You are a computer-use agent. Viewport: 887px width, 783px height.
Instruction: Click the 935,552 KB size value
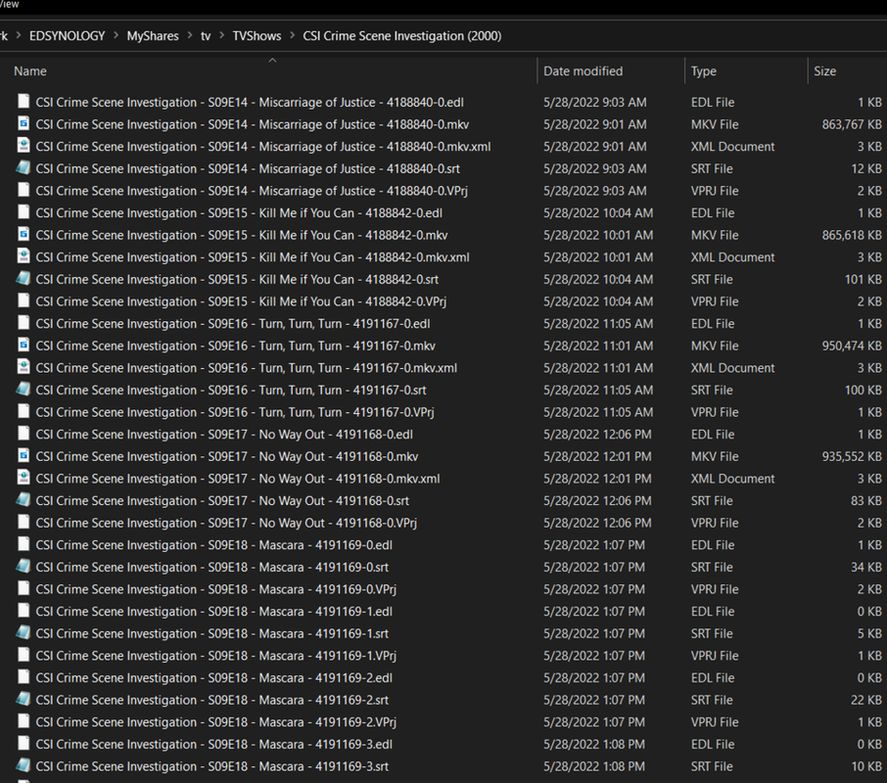click(x=852, y=456)
